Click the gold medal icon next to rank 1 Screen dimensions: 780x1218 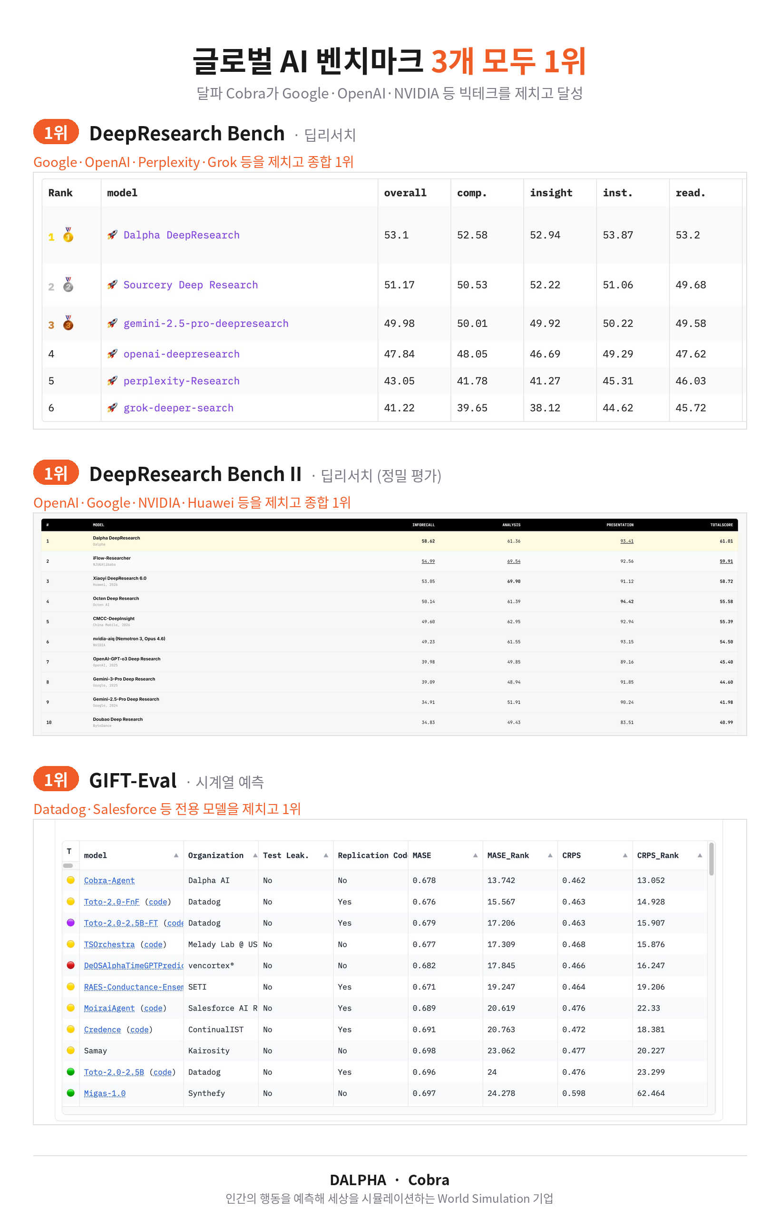coord(68,235)
